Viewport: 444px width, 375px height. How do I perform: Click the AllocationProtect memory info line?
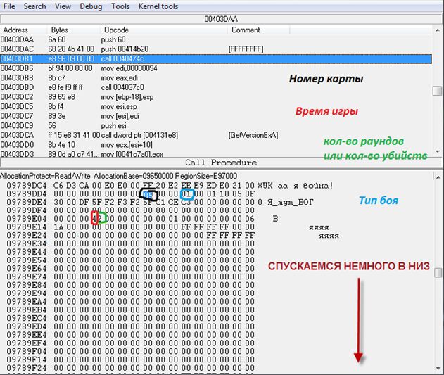119,176
